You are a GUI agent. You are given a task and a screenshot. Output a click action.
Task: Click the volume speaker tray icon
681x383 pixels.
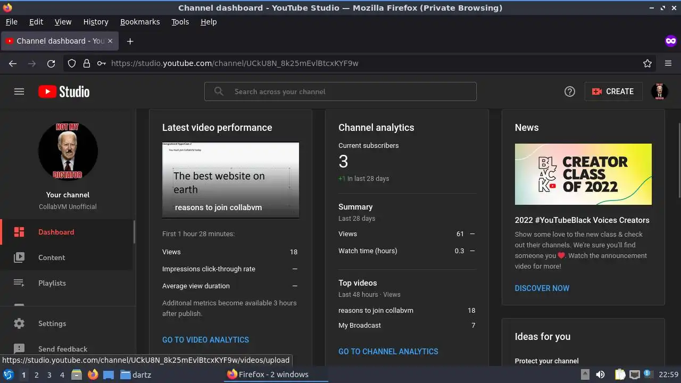point(600,374)
